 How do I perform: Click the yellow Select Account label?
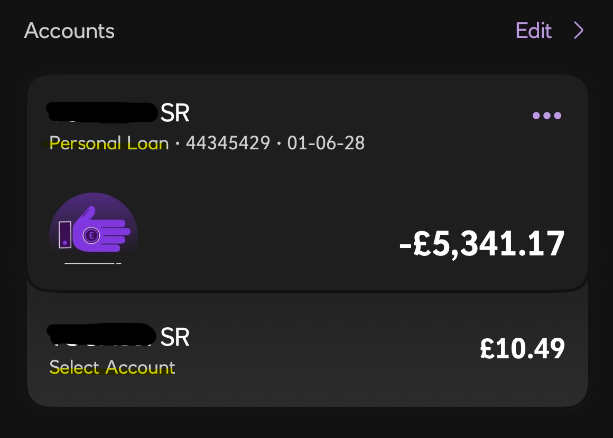click(x=112, y=367)
